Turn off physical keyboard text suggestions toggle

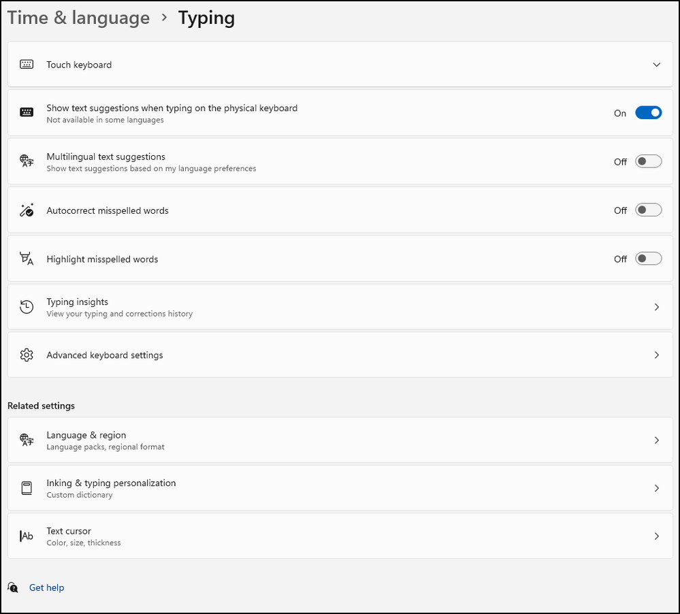point(648,113)
